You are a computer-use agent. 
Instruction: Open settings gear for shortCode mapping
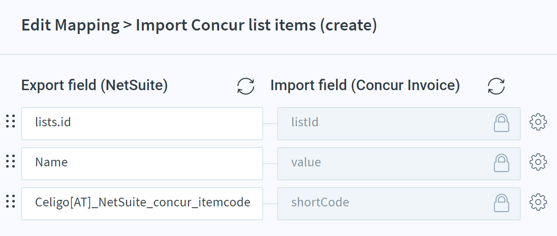point(538,202)
